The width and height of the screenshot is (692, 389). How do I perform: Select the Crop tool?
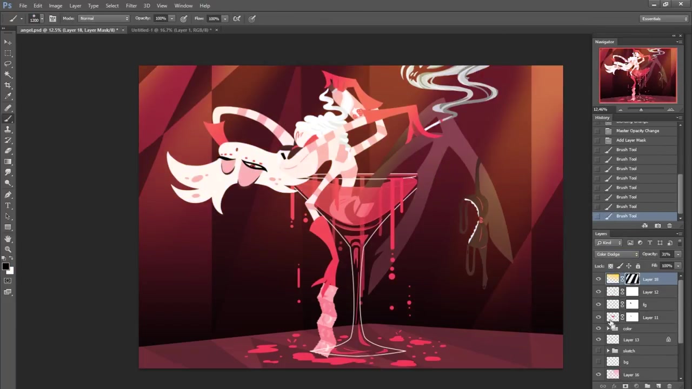pos(8,85)
